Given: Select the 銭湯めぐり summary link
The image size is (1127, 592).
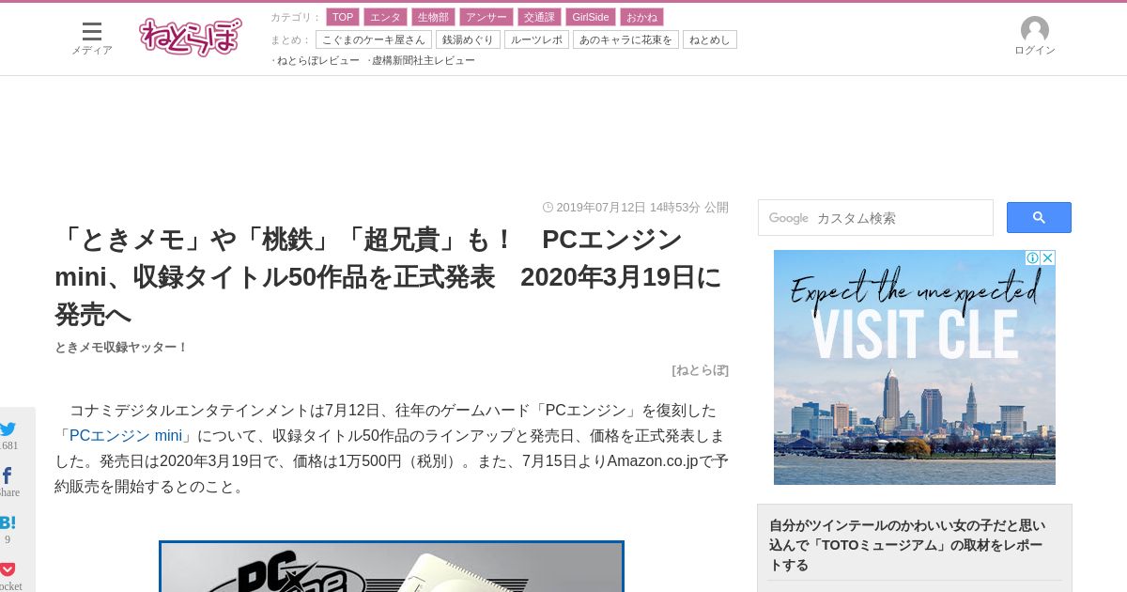Looking at the screenshot, I should click(x=468, y=39).
